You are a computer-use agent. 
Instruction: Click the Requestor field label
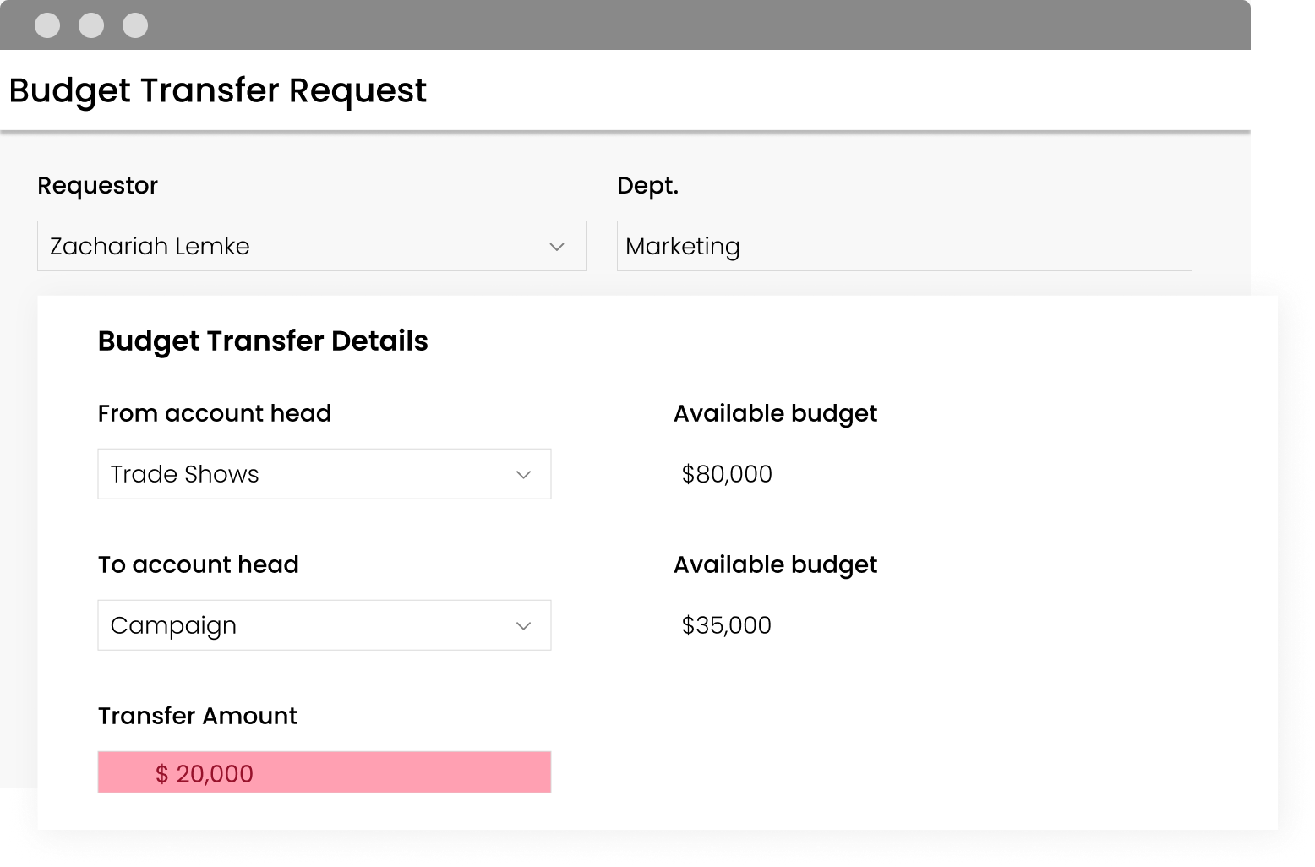[97, 185]
